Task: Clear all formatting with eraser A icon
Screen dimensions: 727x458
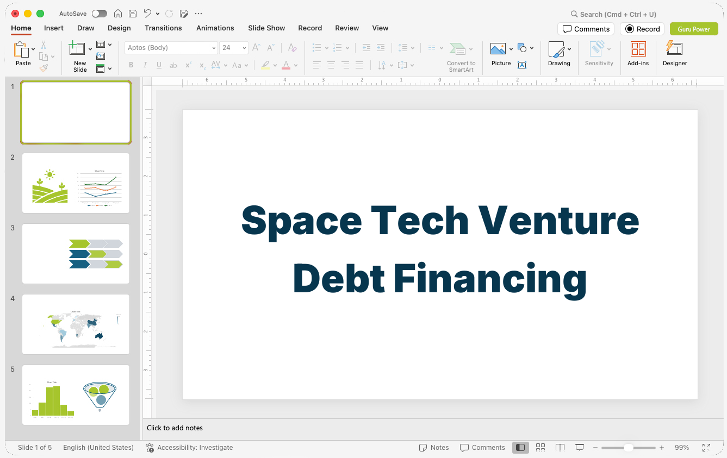Action: (x=293, y=48)
